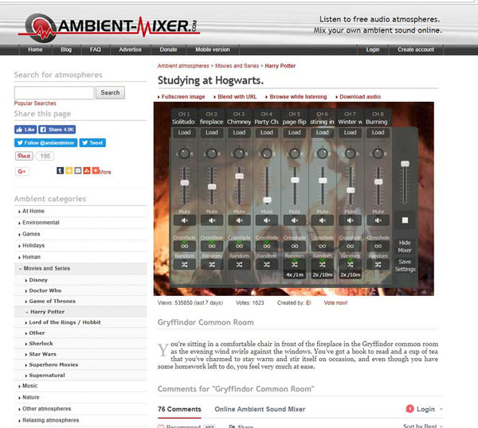Toggle crossfade on channel 1
The height and width of the screenshot is (428, 478).
pos(185,246)
